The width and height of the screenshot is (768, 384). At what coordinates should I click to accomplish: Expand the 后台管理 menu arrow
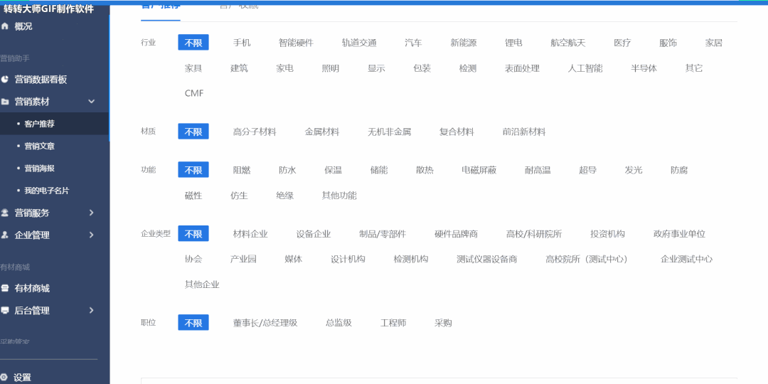pyautogui.click(x=91, y=310)
